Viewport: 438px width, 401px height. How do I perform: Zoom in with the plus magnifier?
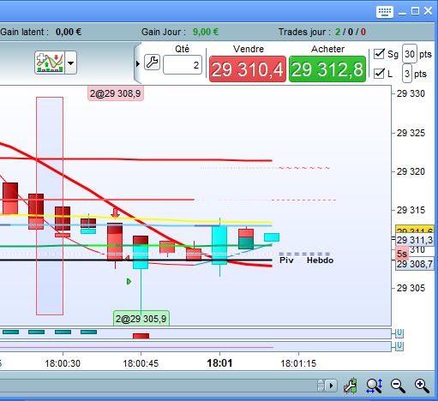(422, 386)
